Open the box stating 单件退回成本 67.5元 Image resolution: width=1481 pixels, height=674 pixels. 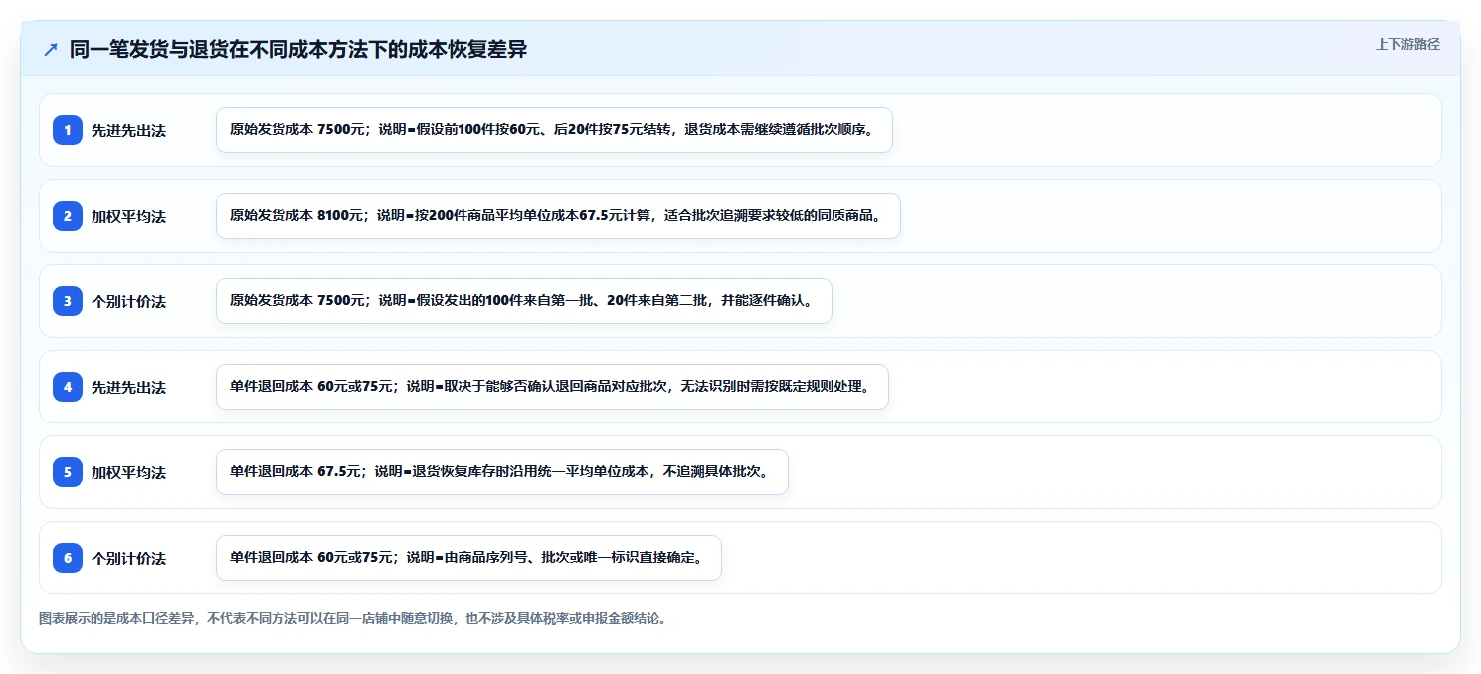click(x=502, y=472)
